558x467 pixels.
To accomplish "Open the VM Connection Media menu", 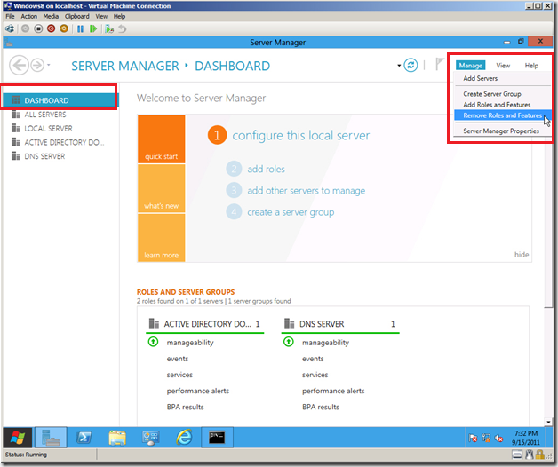I will click(x=51, y=16).
